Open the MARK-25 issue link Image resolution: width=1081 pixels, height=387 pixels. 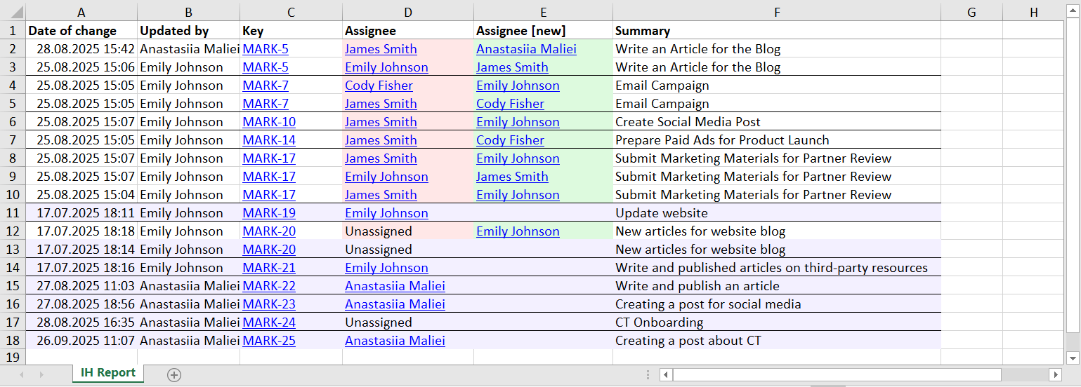[269, 341]
